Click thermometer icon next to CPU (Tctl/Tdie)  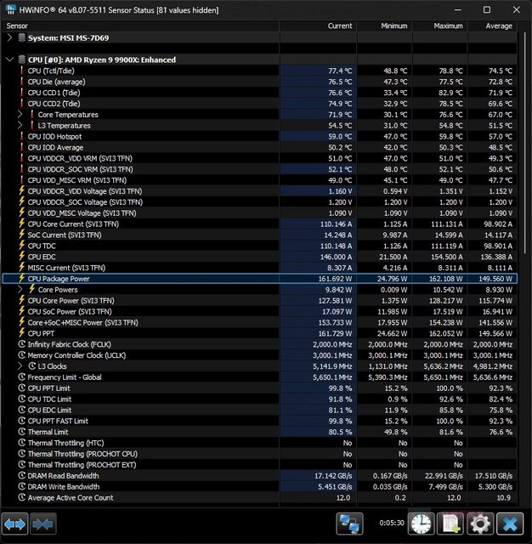tap(21, 71)
